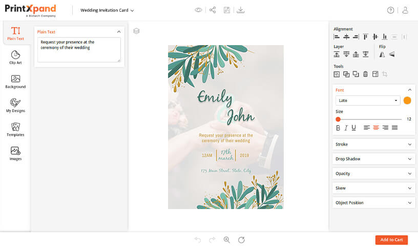Click the zoom in magnifier icon
Screen dimensions: 418x248
[227, 240]
